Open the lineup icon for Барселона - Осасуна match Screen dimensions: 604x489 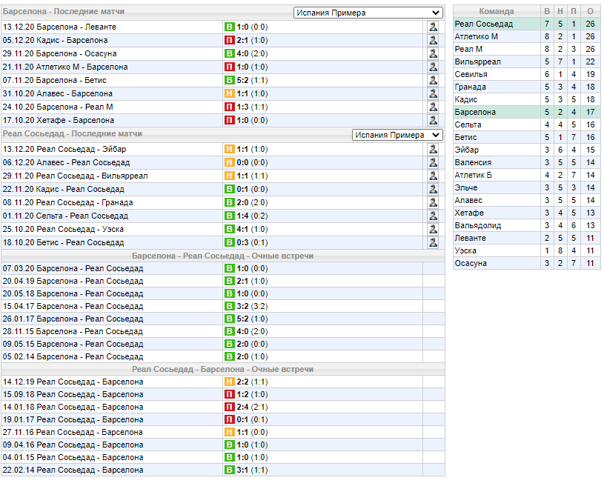click(433, 53)
